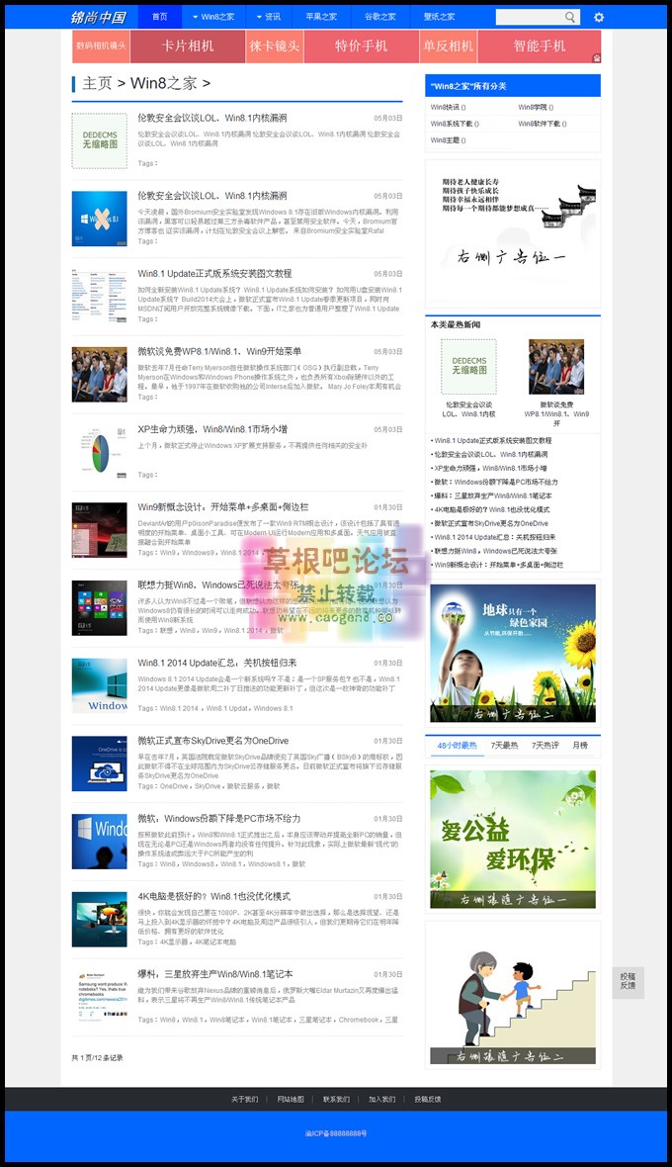Open the Windows 8.1 bandage logo thumbnail

click(x=99, y=219)
